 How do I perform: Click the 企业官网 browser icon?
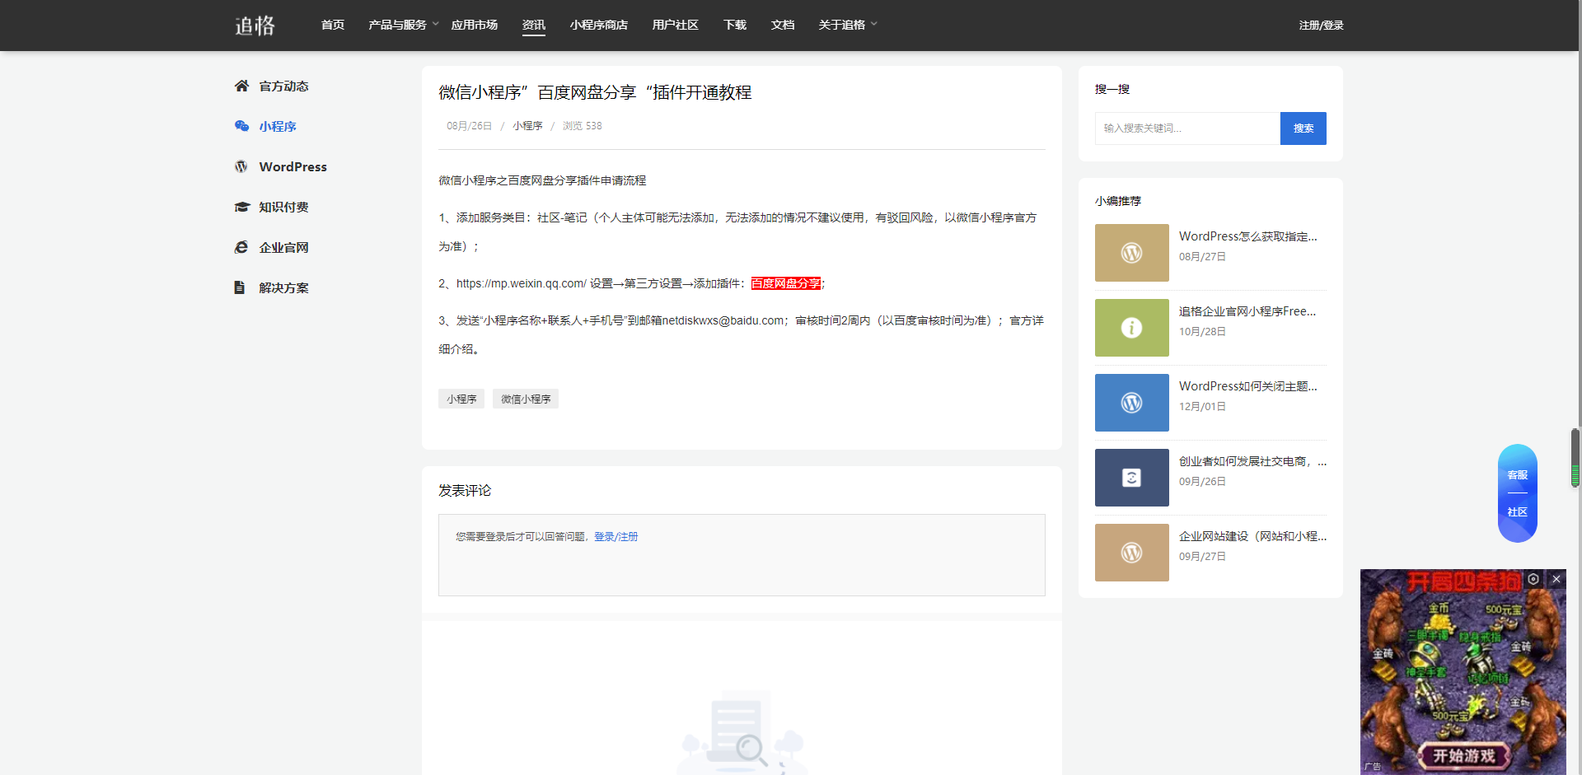point(241,247)
